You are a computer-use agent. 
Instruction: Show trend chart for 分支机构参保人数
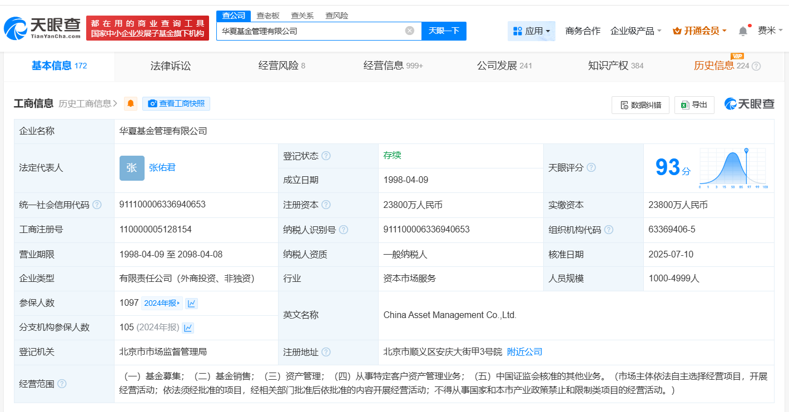(188, 327)
